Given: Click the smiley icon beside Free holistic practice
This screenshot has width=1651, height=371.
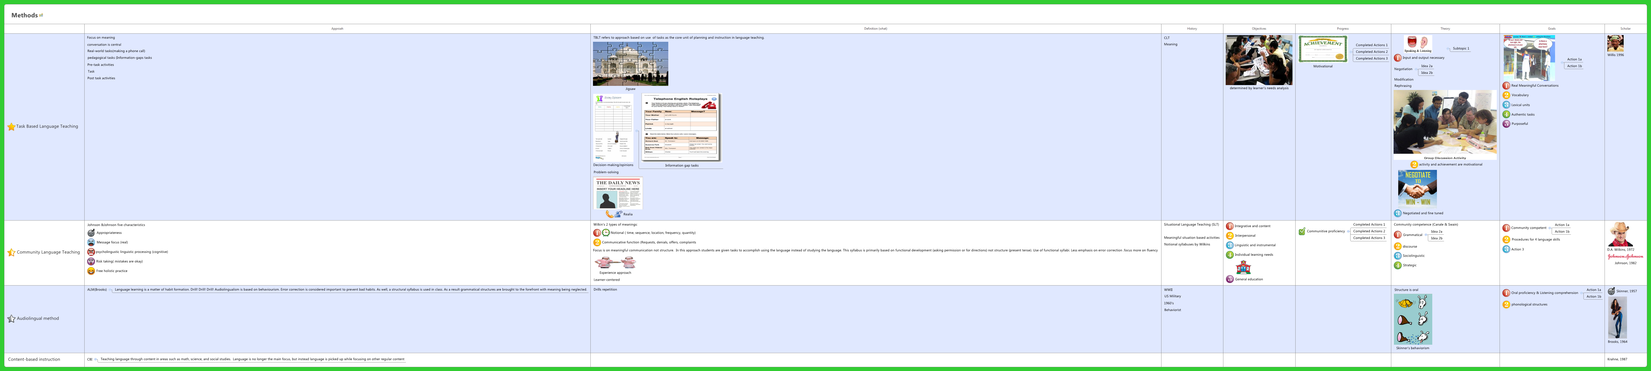Looking at the screenshot, I should [x=91, y=271].
